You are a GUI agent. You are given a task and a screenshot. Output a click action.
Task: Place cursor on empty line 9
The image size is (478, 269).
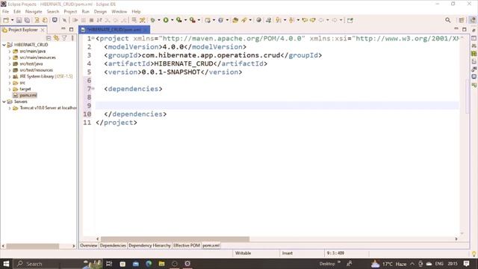click(277, 105)
